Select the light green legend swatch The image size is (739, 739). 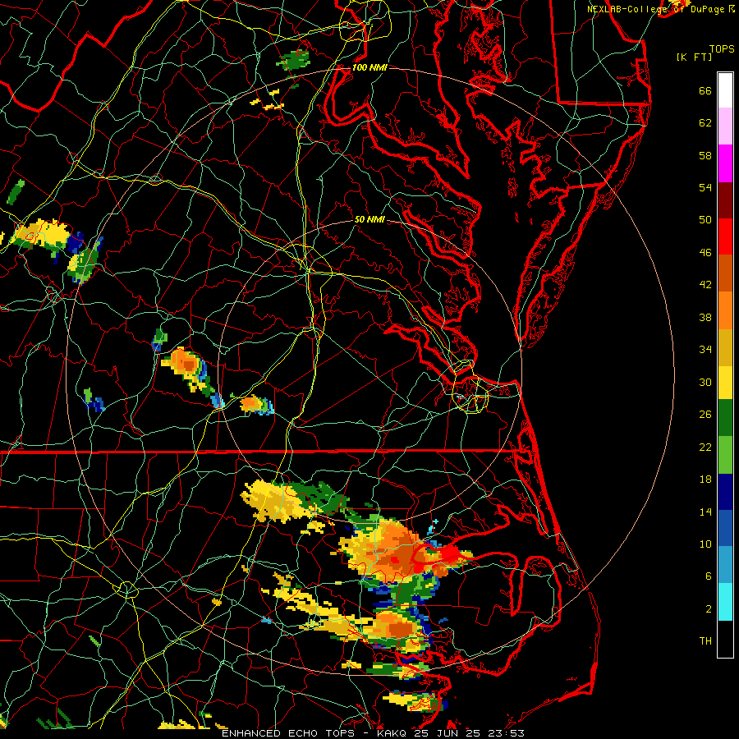[725, 455]
